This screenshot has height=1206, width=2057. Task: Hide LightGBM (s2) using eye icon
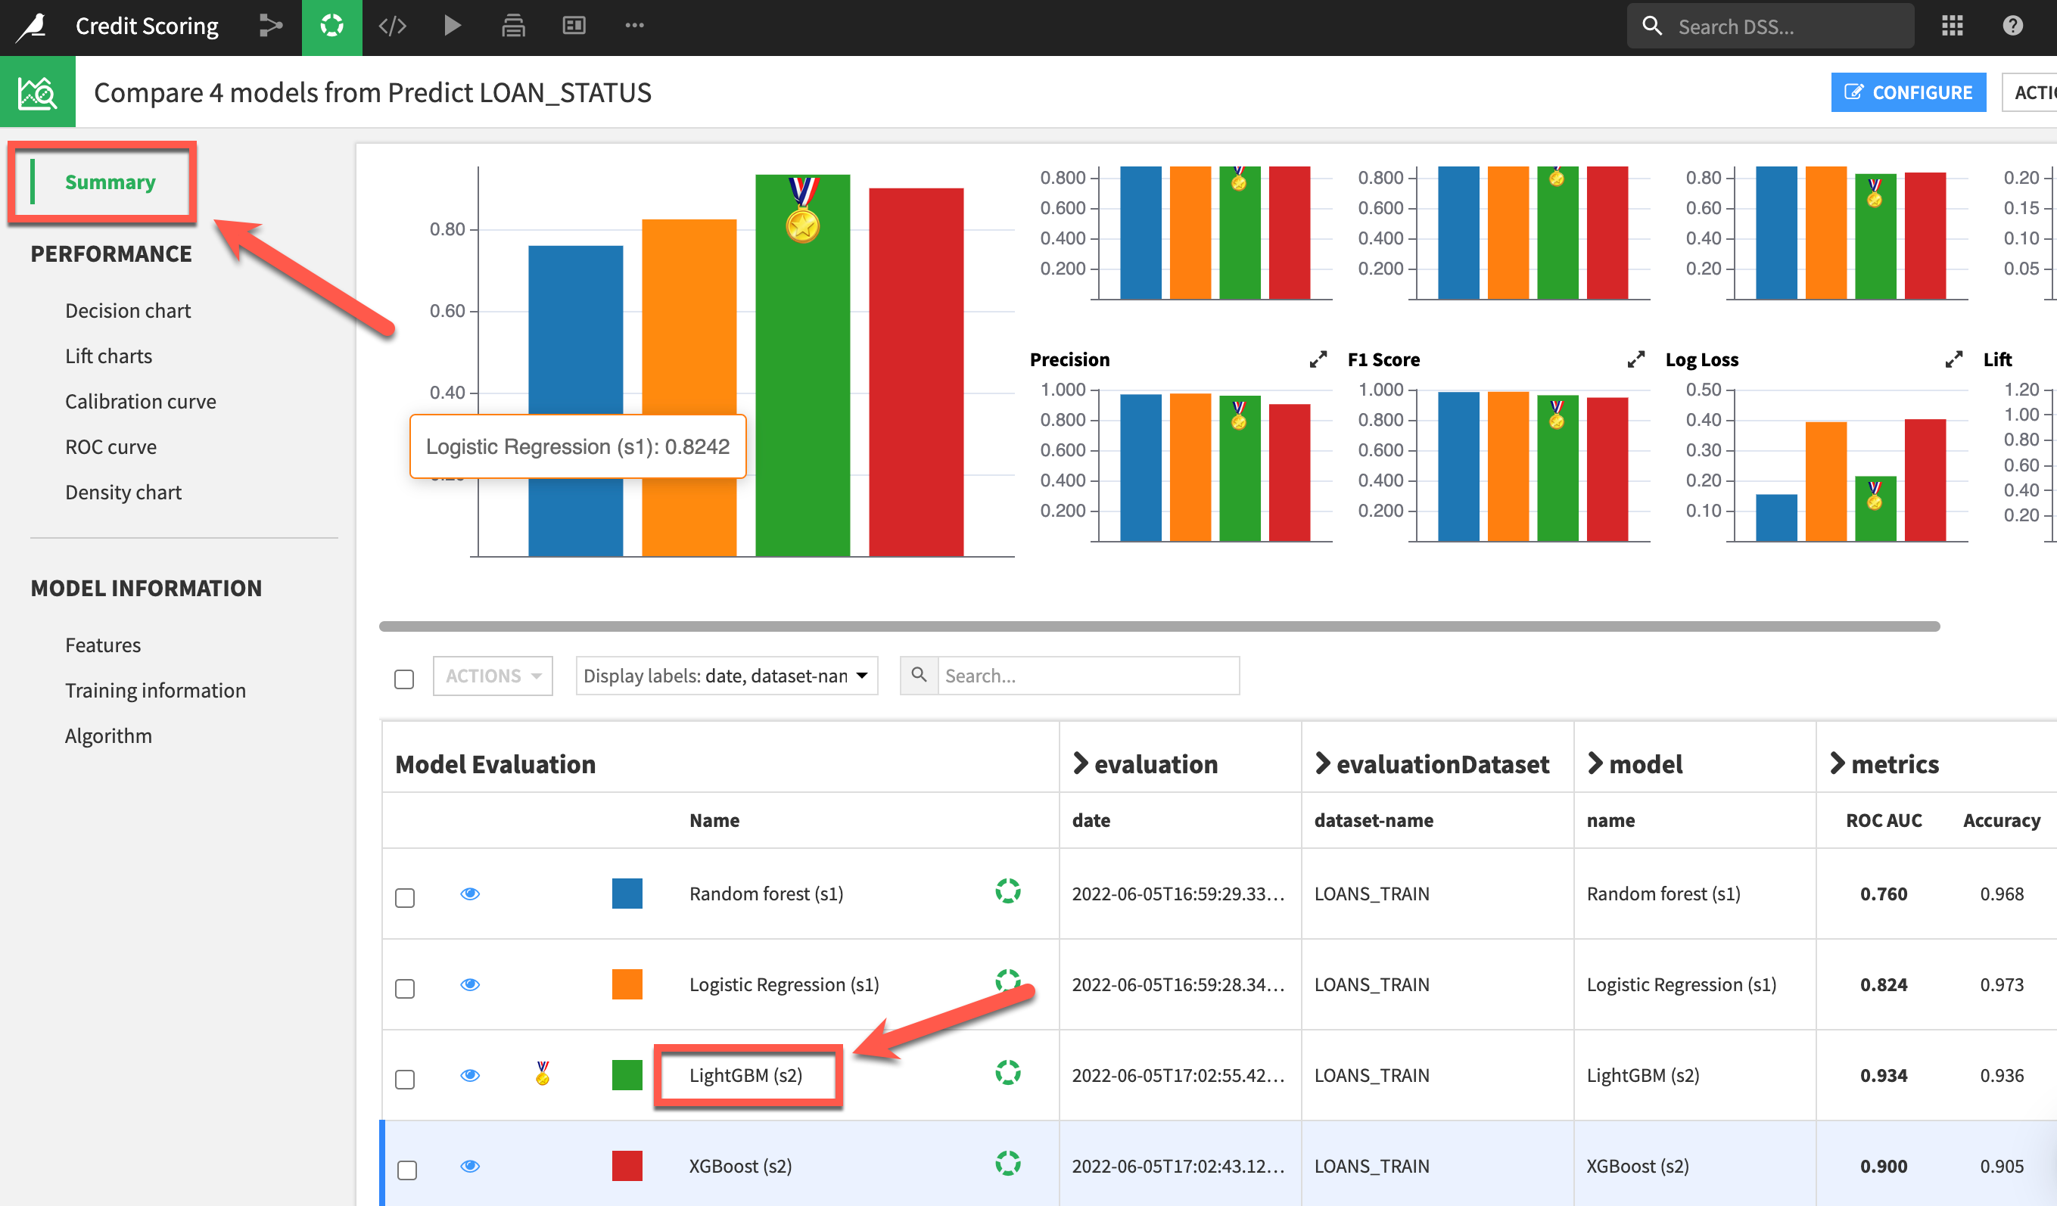470,1075
